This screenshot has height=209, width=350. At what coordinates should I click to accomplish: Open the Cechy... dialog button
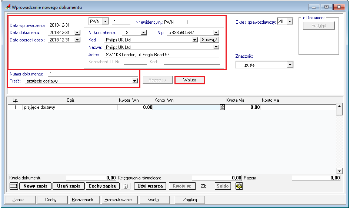52,200
